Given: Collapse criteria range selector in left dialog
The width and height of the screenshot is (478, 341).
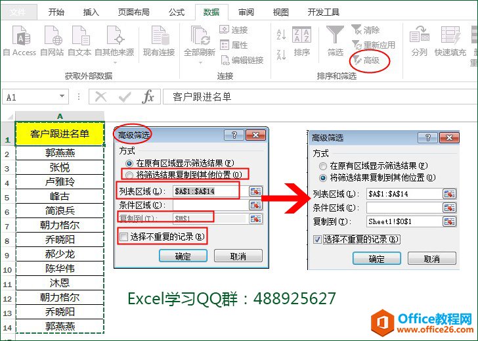Looking at the screenshot, I should point(255,205).
